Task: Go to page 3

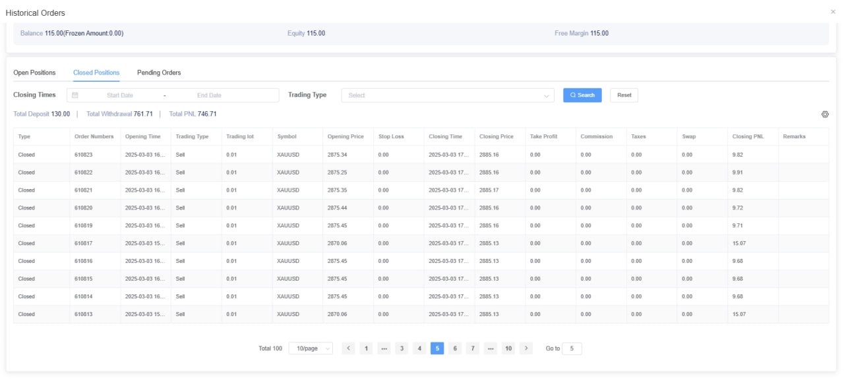Action: tap(402, 348)
